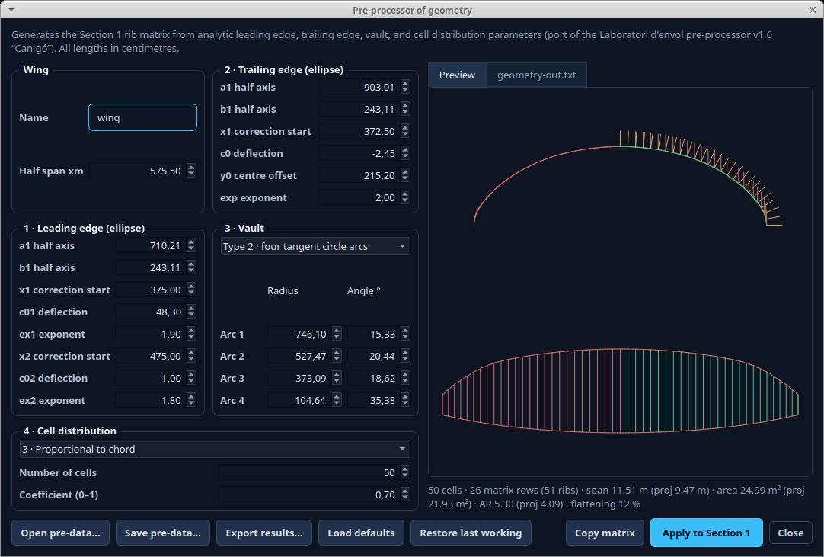Adjust the c0 deflection spinner arrows

click(x=405, y=154)
